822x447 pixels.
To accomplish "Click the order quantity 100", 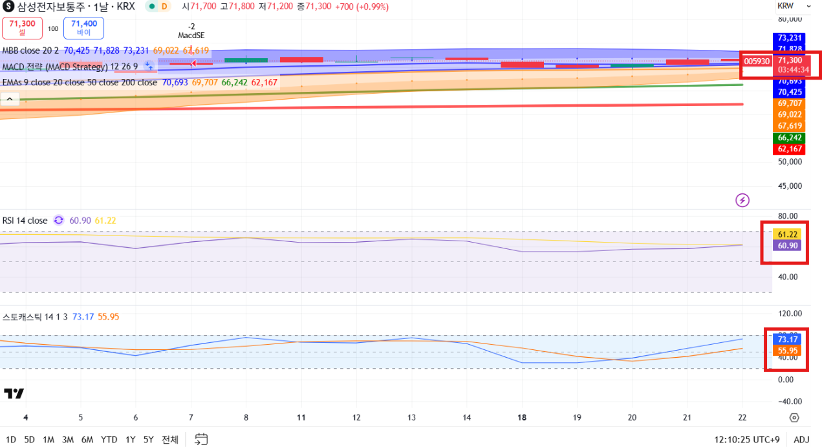I will [53, 28].
